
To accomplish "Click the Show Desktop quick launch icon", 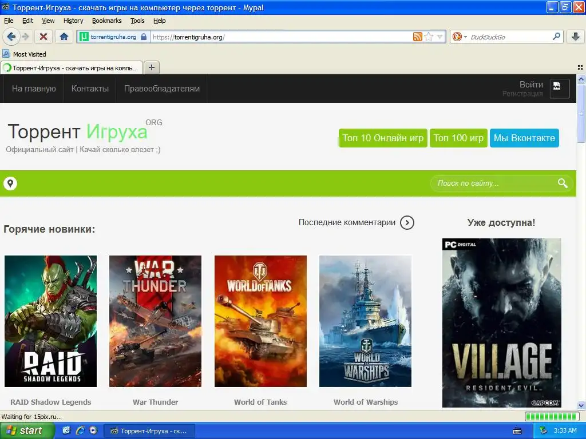I will [66, 430].
